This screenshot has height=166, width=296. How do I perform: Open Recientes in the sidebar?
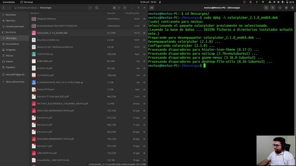[14, 15]
